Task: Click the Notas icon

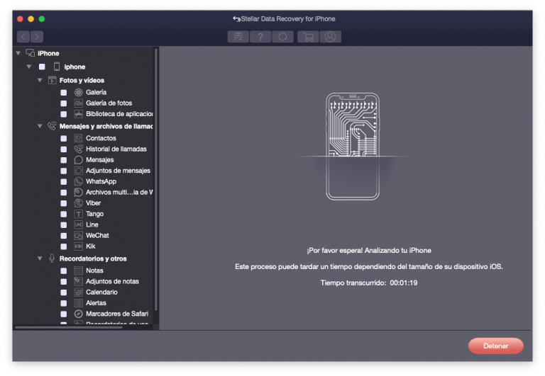Action: [x=79, y=270]
